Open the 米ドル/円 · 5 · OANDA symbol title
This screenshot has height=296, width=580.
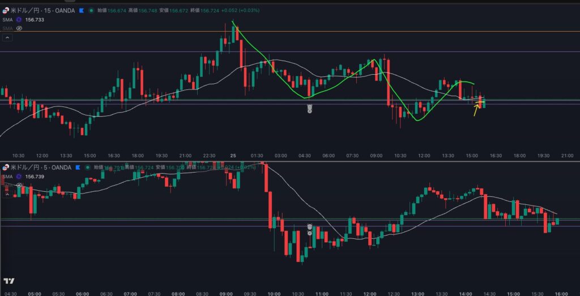pyautogui.click(x=39, y=168)
